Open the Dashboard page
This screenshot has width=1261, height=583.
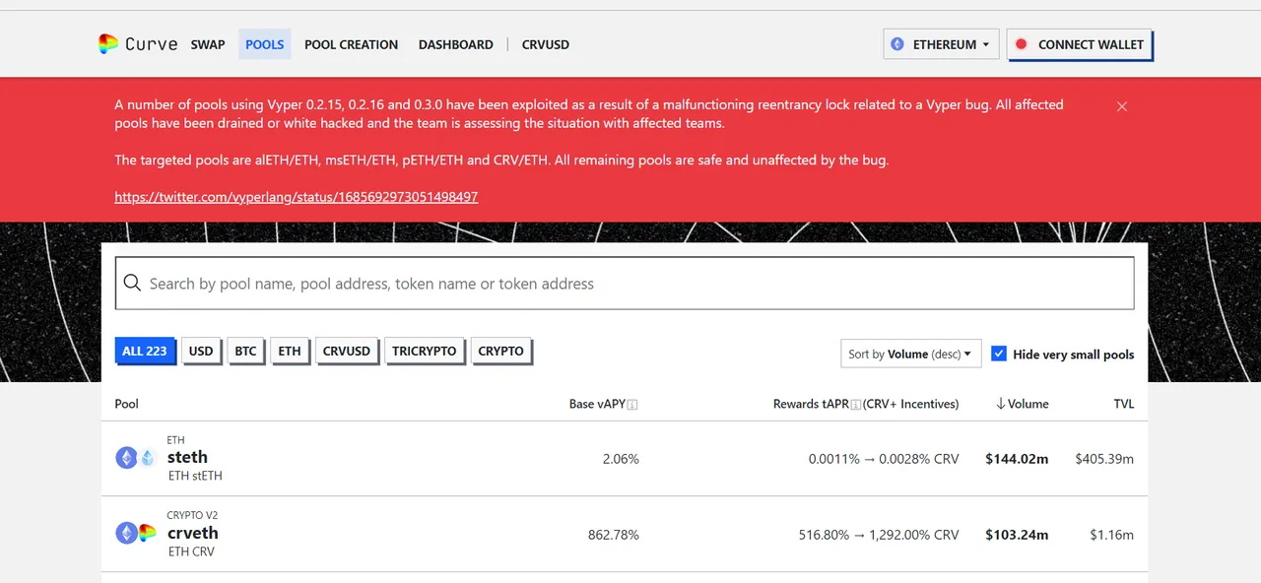point(456,44)
